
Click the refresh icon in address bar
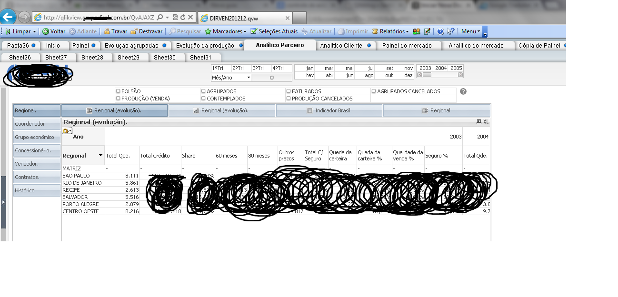(x=182, y=17)
